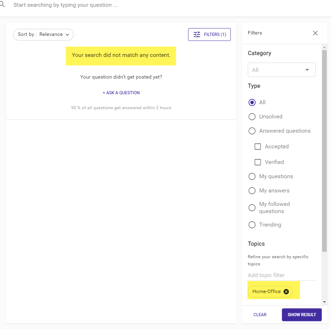Click the ASK A QUESTION link
The height and width of the screenshot is (329, 331).
point(121,93)
